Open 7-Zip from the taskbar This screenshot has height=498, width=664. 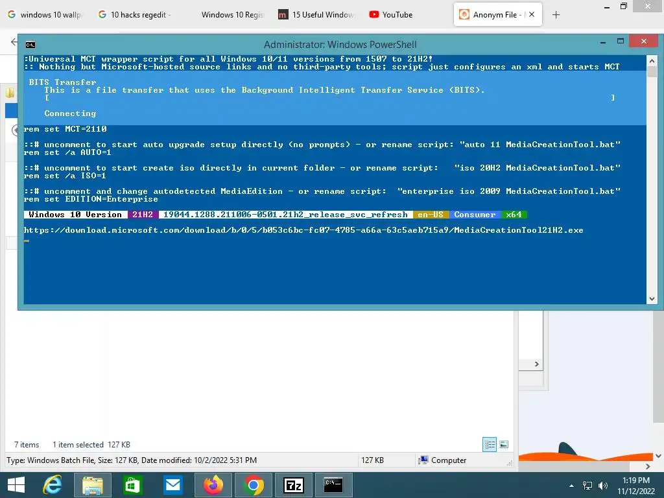(294, 485)
